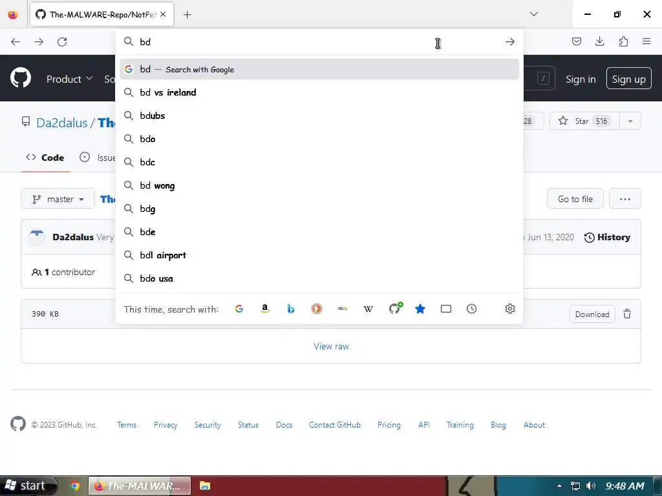This screenshot has height=496, width=662.
Task: Click the go arrow in the address bar
Action: tap(510, 42)
